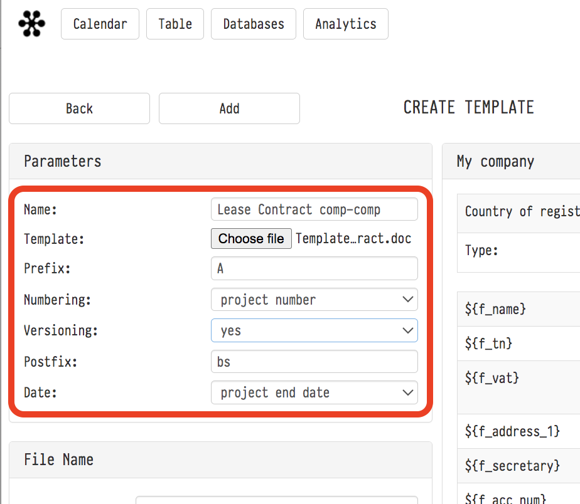Screen dimensions: 580x504
Task: Edit the Name input field
Action: click(x=314, y=209)
